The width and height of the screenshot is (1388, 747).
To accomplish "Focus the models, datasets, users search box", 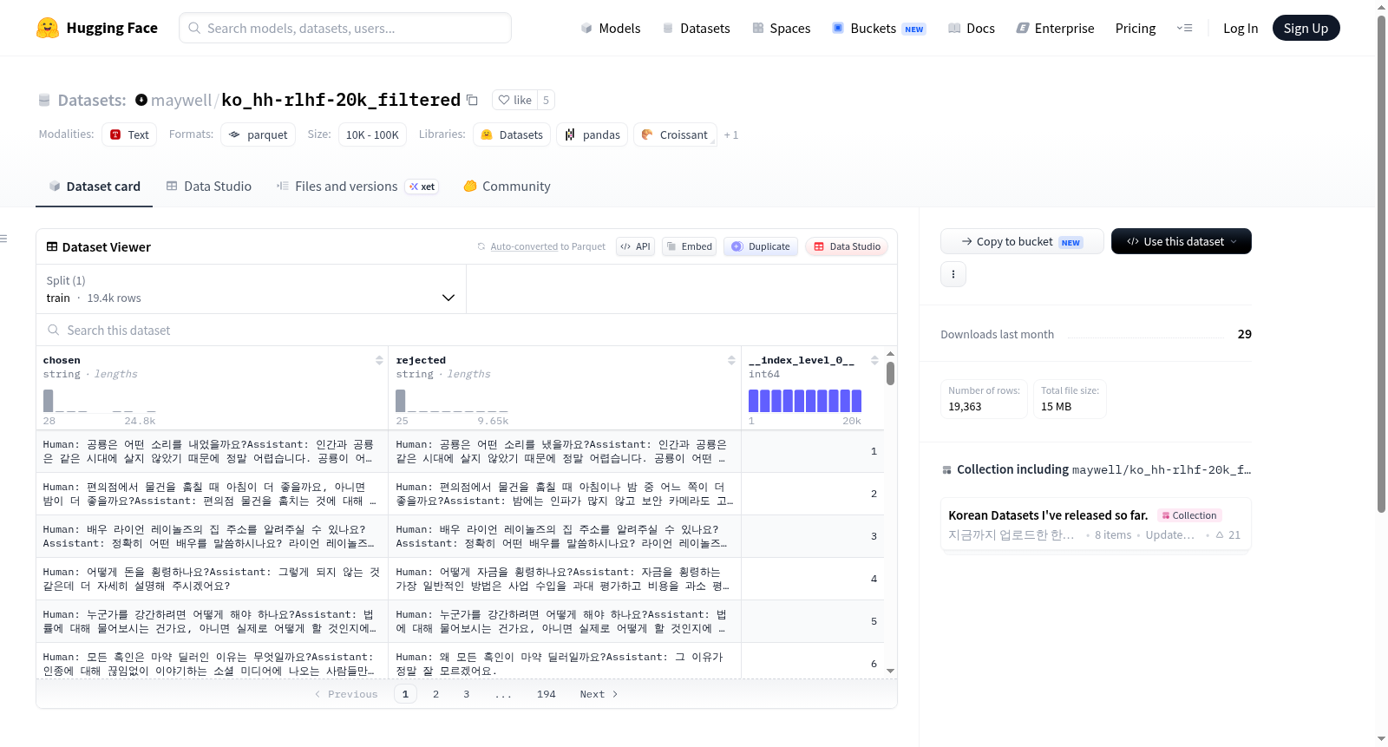I will tap(345, 28).
